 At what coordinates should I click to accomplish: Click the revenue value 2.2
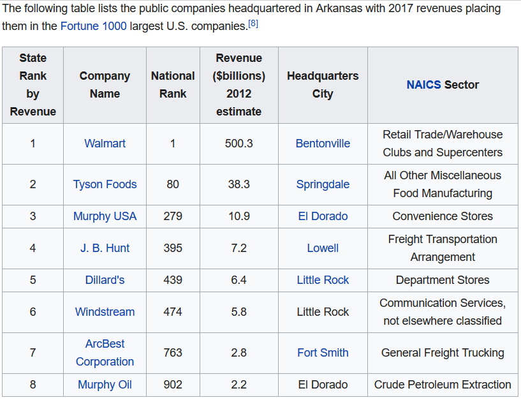239,385
